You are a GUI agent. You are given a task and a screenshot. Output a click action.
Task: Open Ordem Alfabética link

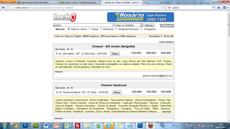click(x=167, y=42)
